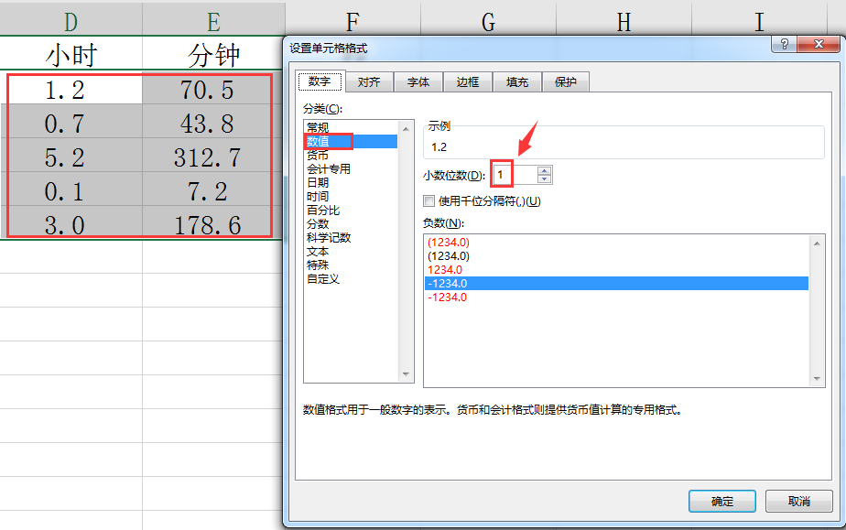The height and width of the screenshot is (530, 846).
Task: Select highlighted -1234.0 negative format
Action: [x=616, y=283]
